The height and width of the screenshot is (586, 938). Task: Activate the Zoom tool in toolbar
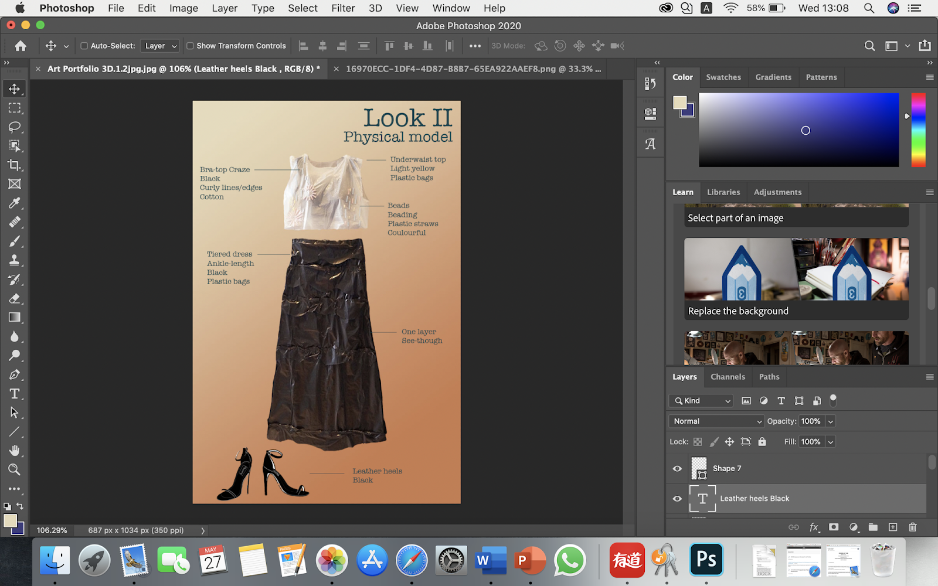coord(15,469)
